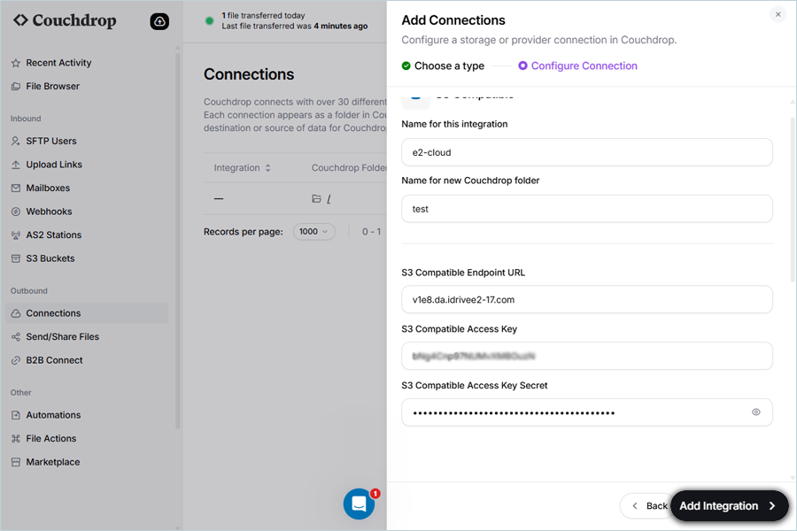This screenshot has height=531, width=797.
Task: Click the Name for new Couchdrop folder field
Action: (x=586, y=209)
